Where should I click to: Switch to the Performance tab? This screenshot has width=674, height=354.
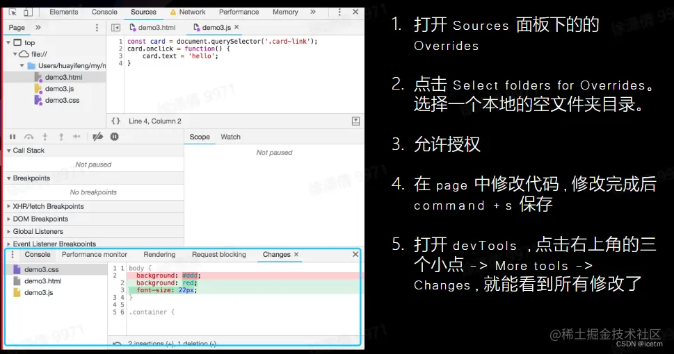239,12
